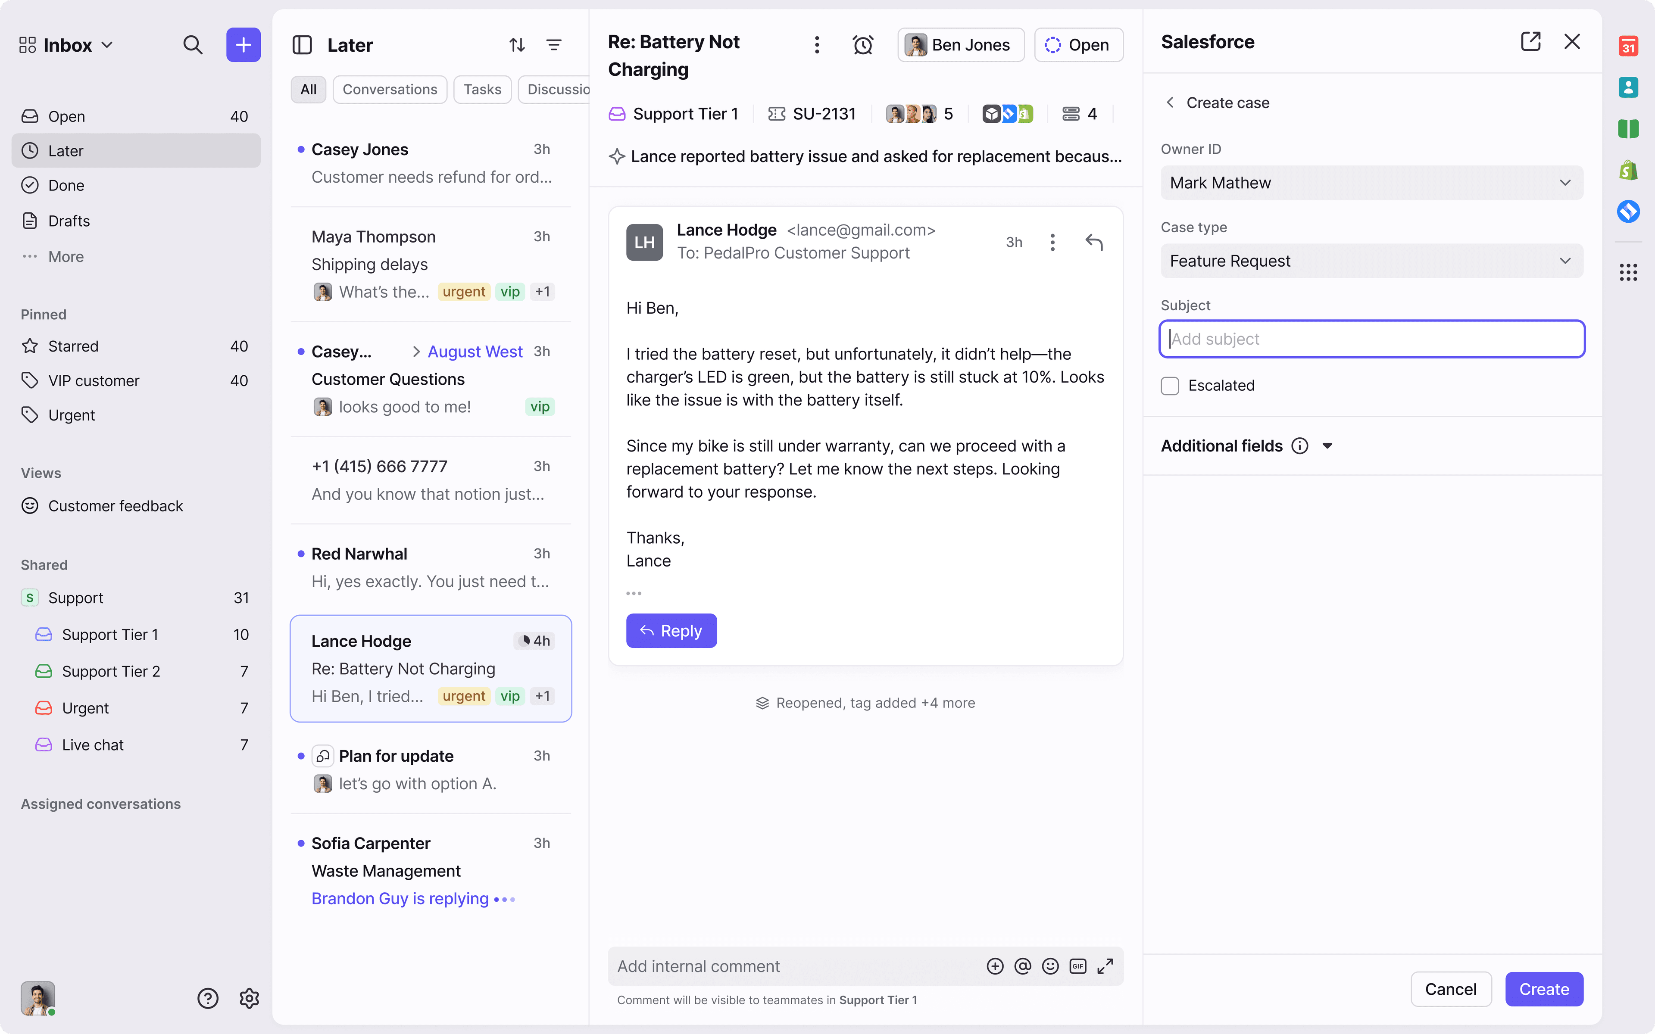The height and width of the screenshot is (1034, 1655).
Task: Insert a GIF in the internal comment
Action: (x=1078, y=965)
